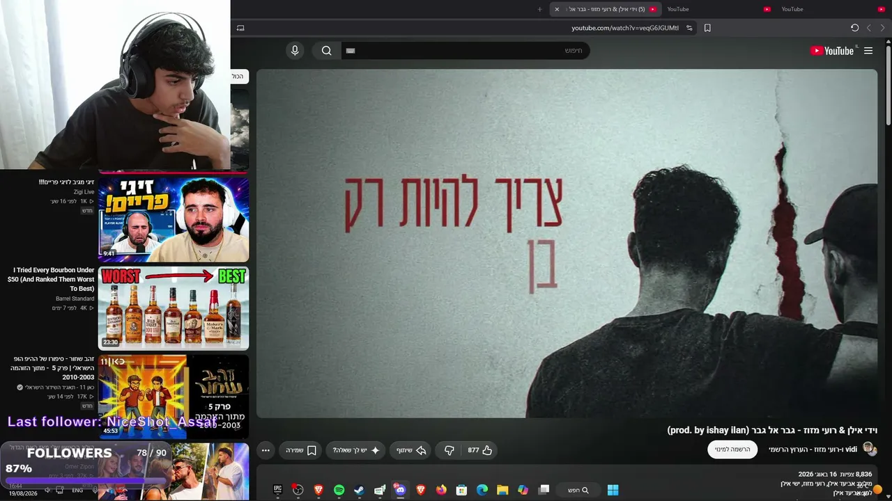Start voice search with the microphone icon

(x=295, y=50)
